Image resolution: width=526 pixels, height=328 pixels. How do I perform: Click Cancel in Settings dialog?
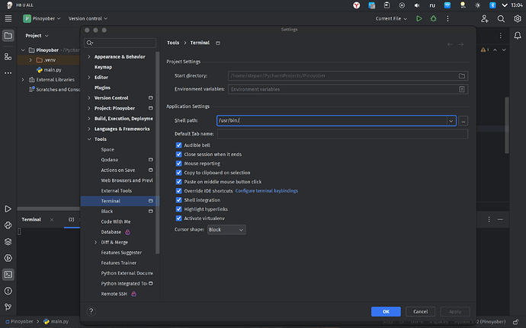coord(420,311)
